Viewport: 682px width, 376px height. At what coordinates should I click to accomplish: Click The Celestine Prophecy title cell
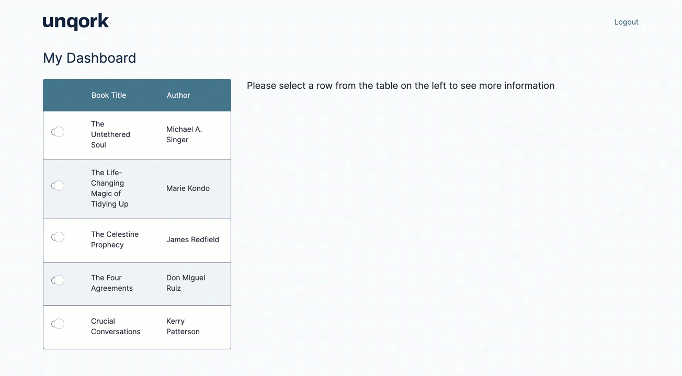[x=115, y=240]
